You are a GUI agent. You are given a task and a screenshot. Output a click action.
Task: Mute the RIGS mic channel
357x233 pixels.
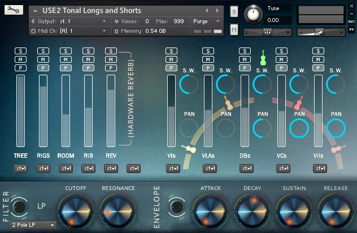(x=43, y=59)
